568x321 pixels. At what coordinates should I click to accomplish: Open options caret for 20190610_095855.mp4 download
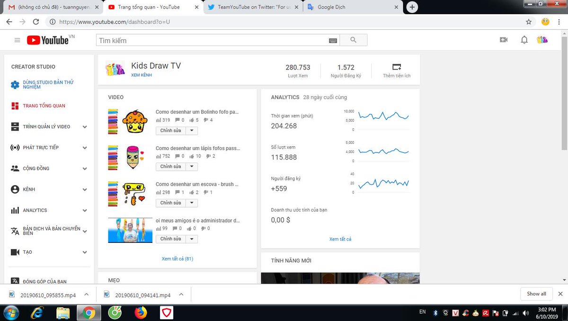86,294
